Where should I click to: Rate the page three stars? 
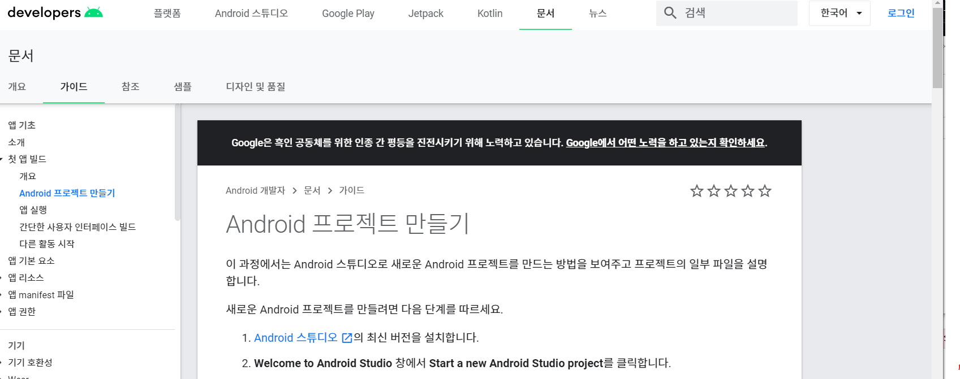(x=731, y=191)
